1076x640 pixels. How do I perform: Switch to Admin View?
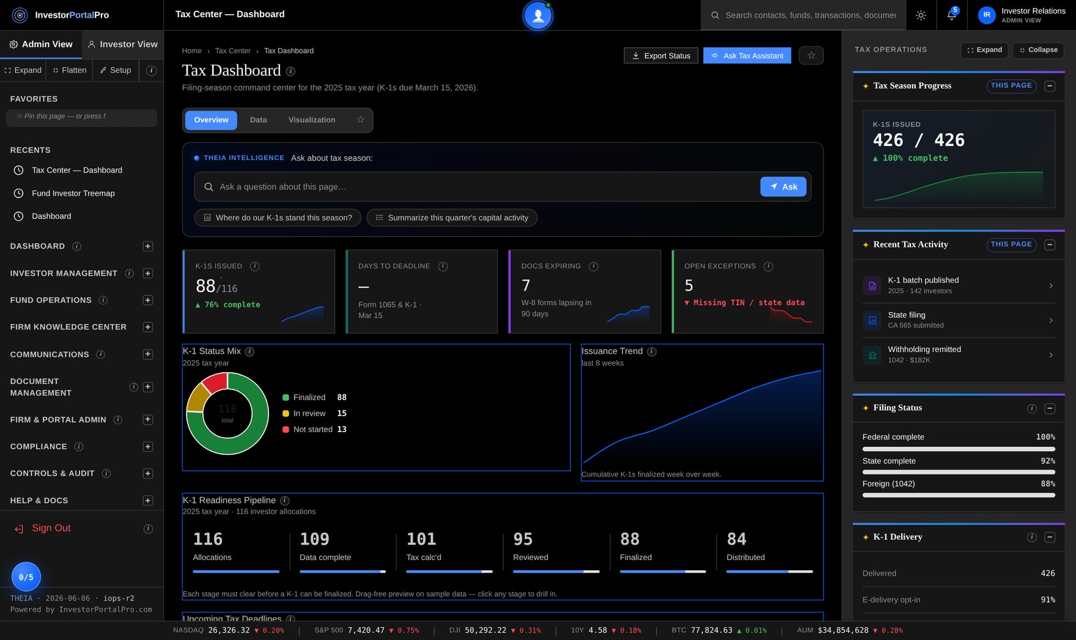[x=41, y=45]
